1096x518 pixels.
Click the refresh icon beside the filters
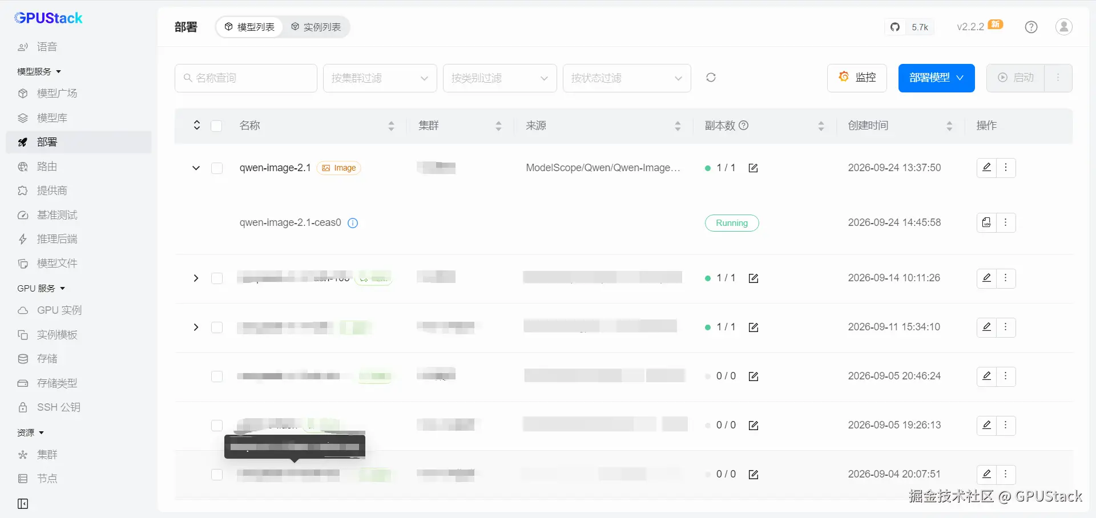coord(711,78)
